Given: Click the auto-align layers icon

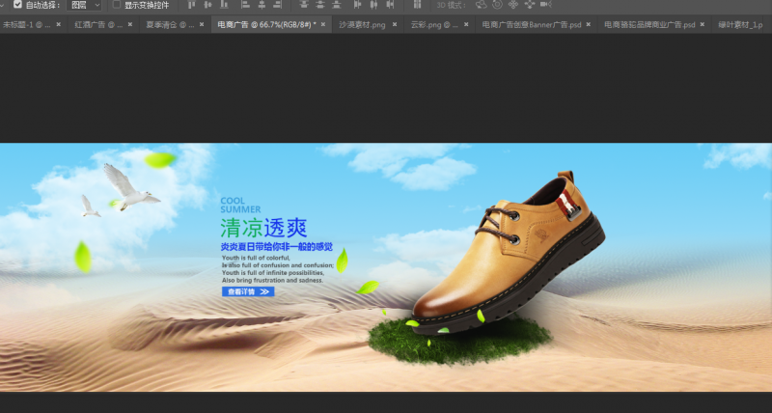Looking at the screenshot, I should (x=417, y=5).
